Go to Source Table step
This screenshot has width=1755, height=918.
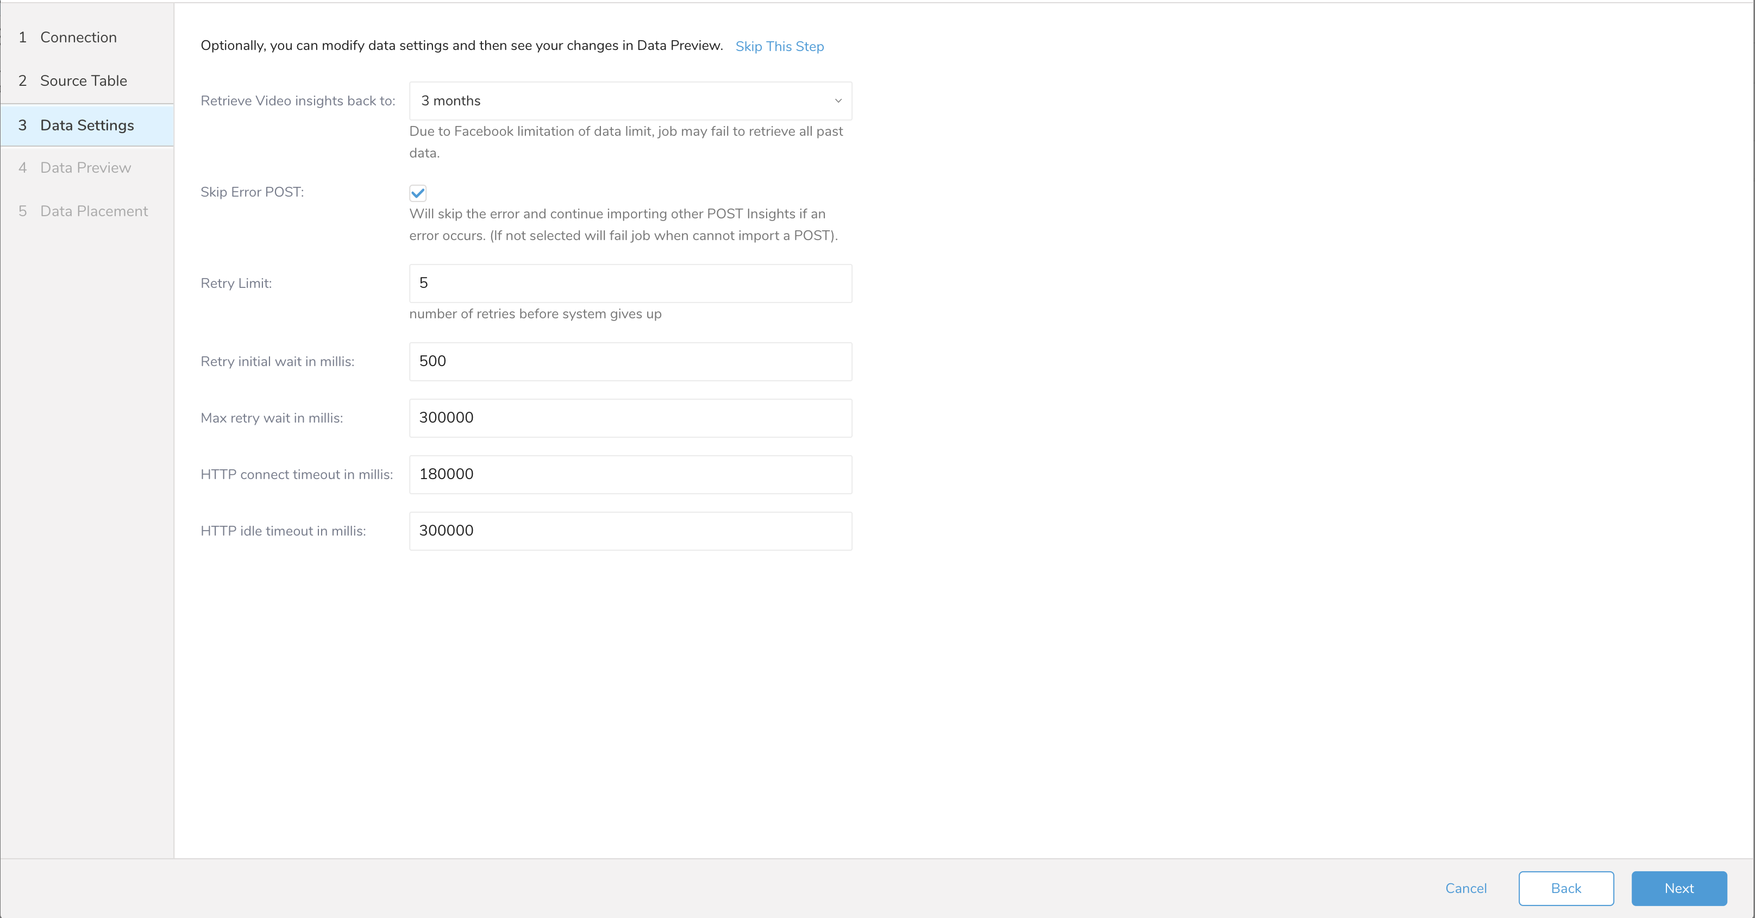click(83, 81)
